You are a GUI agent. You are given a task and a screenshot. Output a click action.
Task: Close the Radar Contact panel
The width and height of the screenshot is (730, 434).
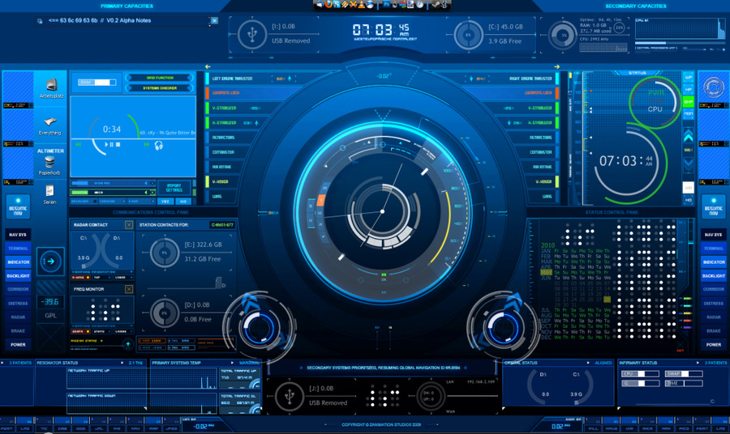coord(129,224)
